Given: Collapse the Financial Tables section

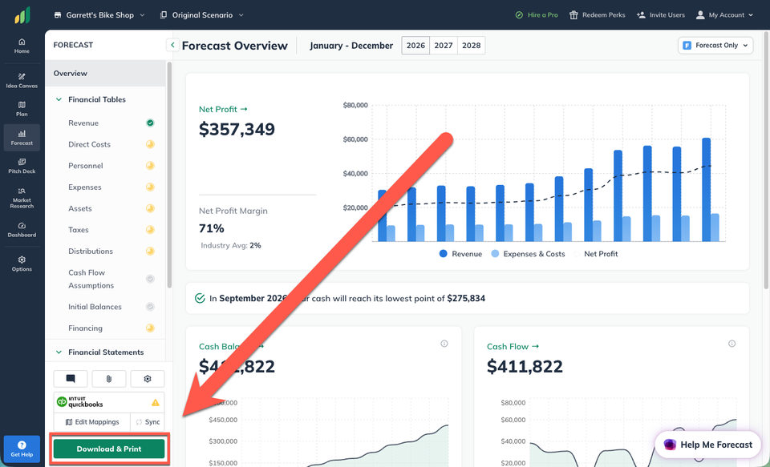Looking at the screenshot, I should 59,99.
